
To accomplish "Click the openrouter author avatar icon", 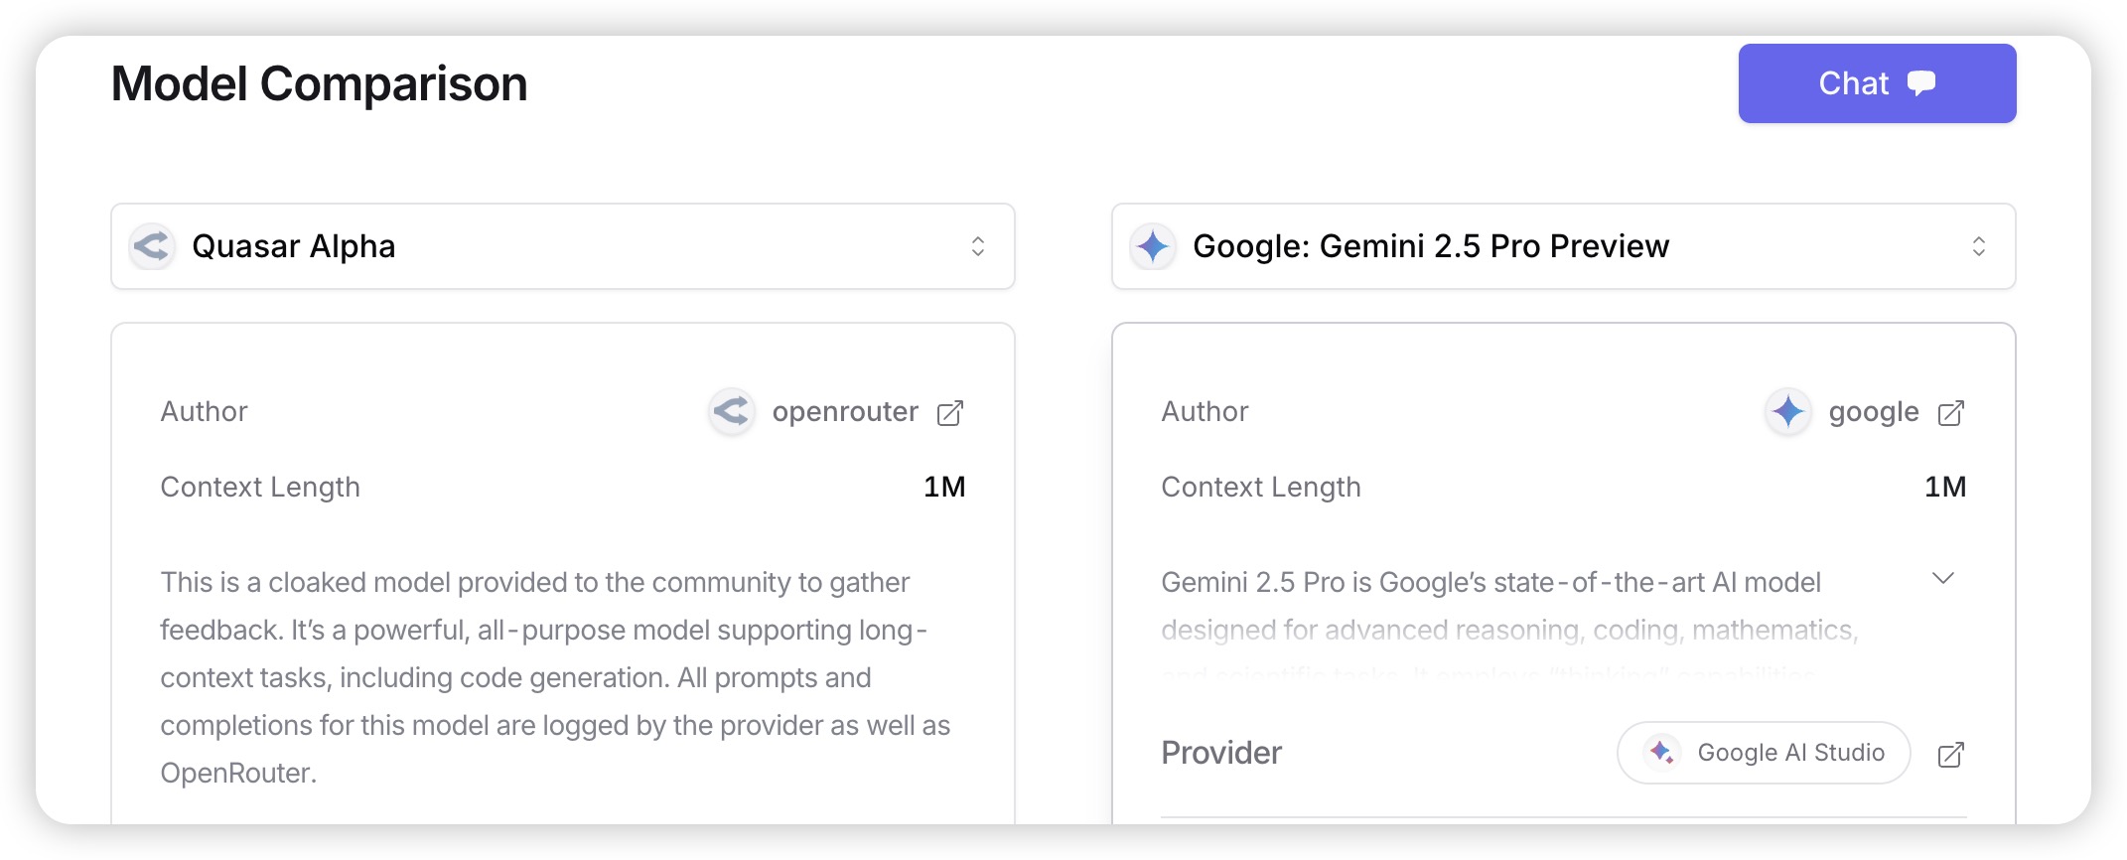I will click(x=732, y=411).
